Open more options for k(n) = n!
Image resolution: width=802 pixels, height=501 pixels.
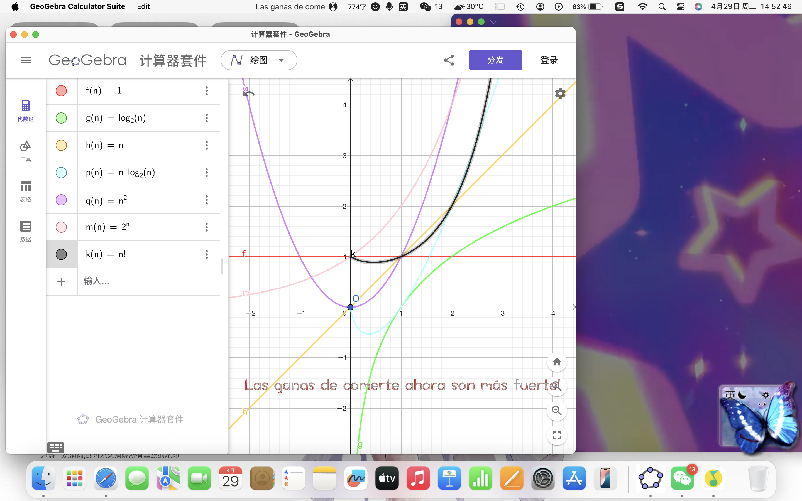[x=206, y=254]
